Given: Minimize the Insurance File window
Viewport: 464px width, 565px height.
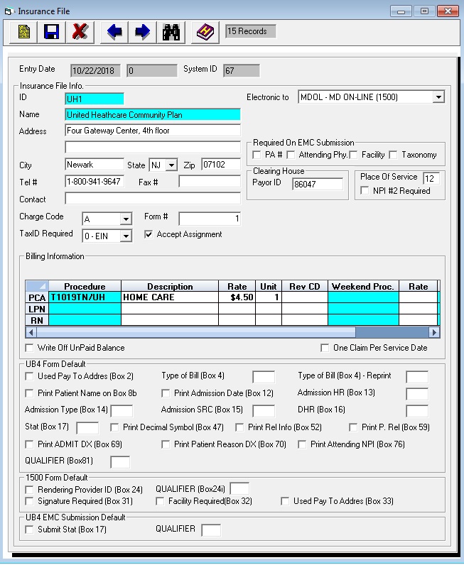Looking at the screenshot, I should pyautogui.click(x=401, y=11).
